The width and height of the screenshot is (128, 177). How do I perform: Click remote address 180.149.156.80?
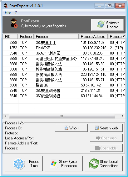point(93,64)
